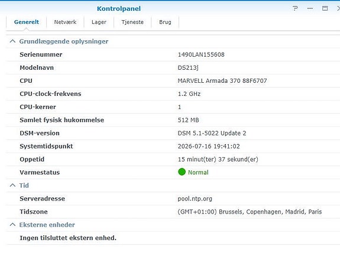Minimize the Kontrolpanel window
This screenshot has height=262, width=340.
coord(310,8)
